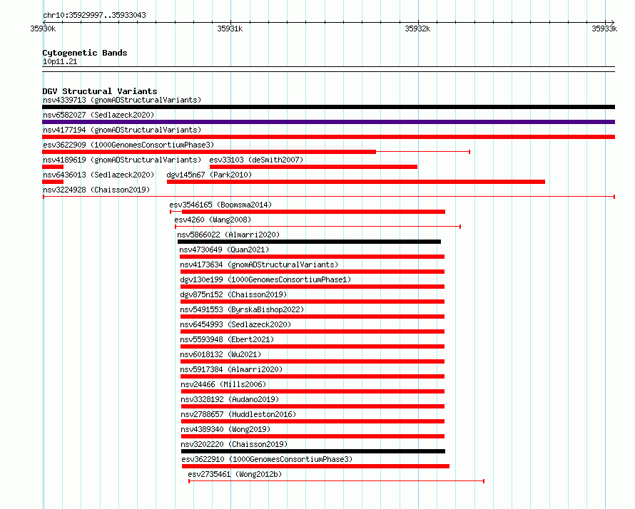Click the black bar for nsv5866022
Screen dimensions: 635x509
pyautogui.click(x=309, y=242)
